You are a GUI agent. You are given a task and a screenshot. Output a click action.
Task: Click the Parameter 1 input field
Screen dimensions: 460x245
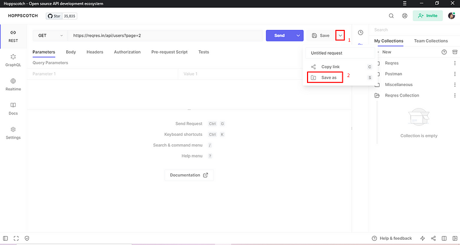pyautogui.click(x=103, y=74)
